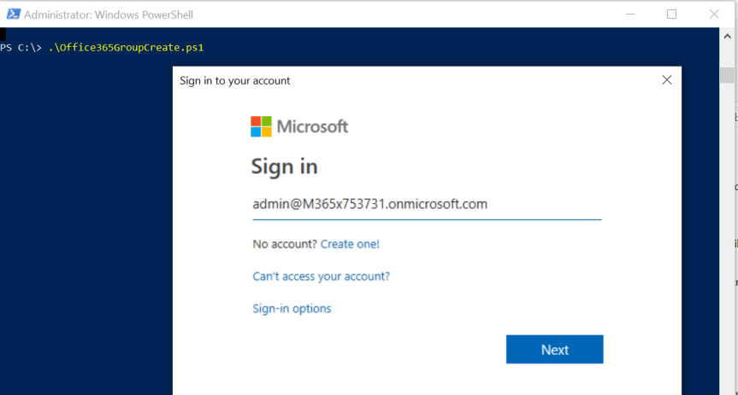Click the Administrator: Windows PowerShell title text

coord(109,15)
